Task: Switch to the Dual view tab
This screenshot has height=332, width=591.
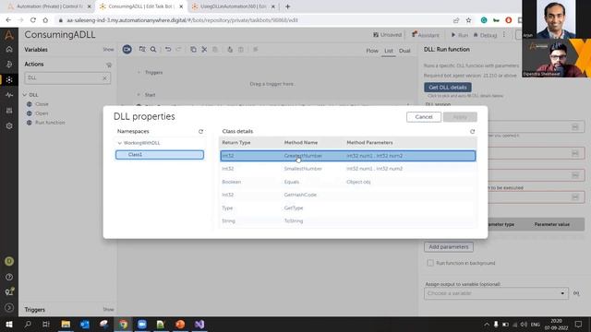Action: [x=404, y=51]
